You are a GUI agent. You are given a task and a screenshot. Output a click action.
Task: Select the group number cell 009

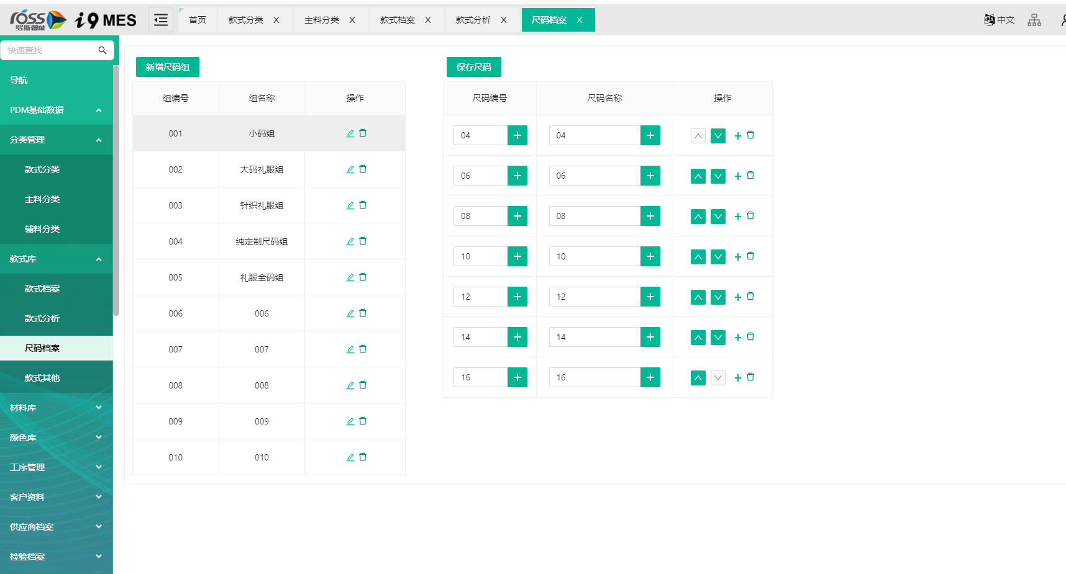pos(176,421)
